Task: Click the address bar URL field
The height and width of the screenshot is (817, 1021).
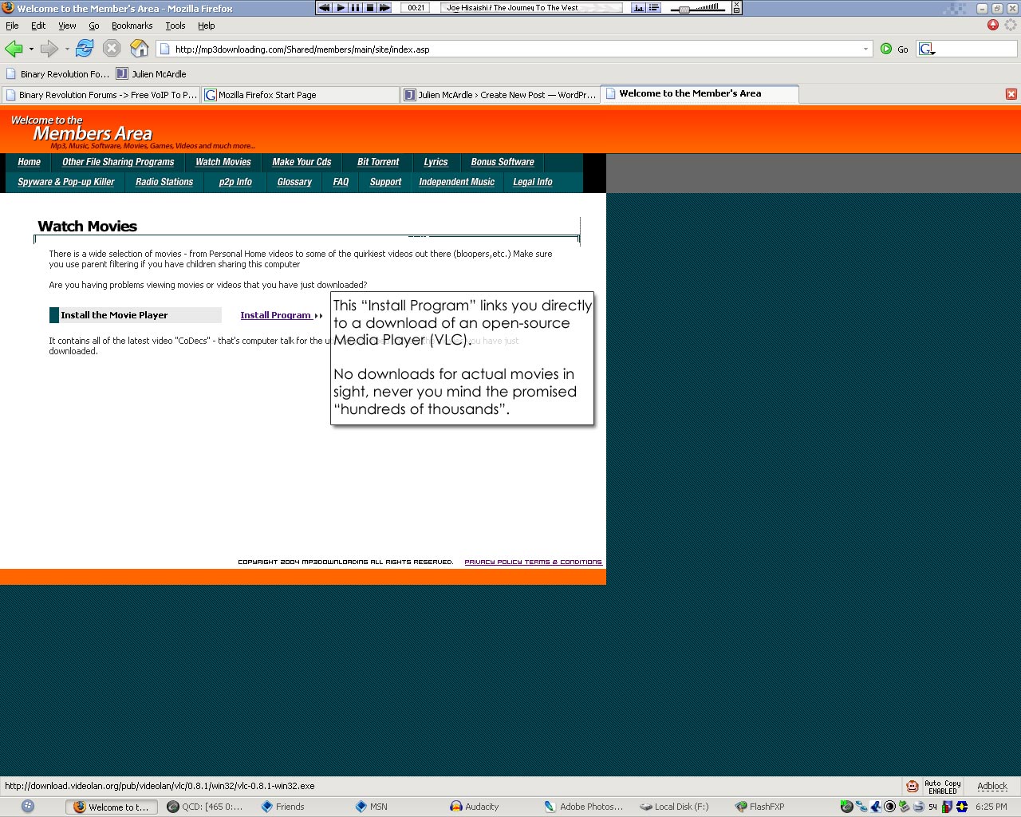Action: 514,49
